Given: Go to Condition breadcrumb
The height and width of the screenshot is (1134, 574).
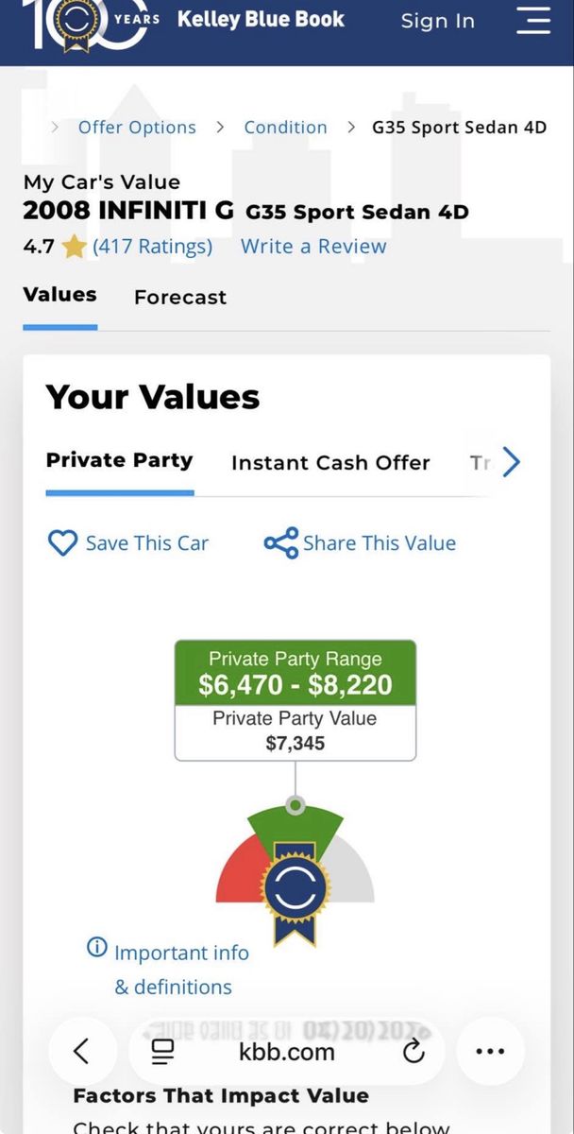Looking at the screenshot, I should coord(285,128).
